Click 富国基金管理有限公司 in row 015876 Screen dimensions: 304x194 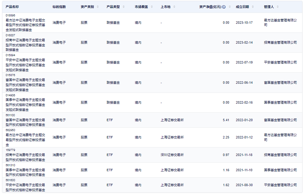tap(280, 83)
